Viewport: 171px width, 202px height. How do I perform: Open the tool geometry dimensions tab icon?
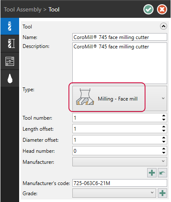point(10,44)
